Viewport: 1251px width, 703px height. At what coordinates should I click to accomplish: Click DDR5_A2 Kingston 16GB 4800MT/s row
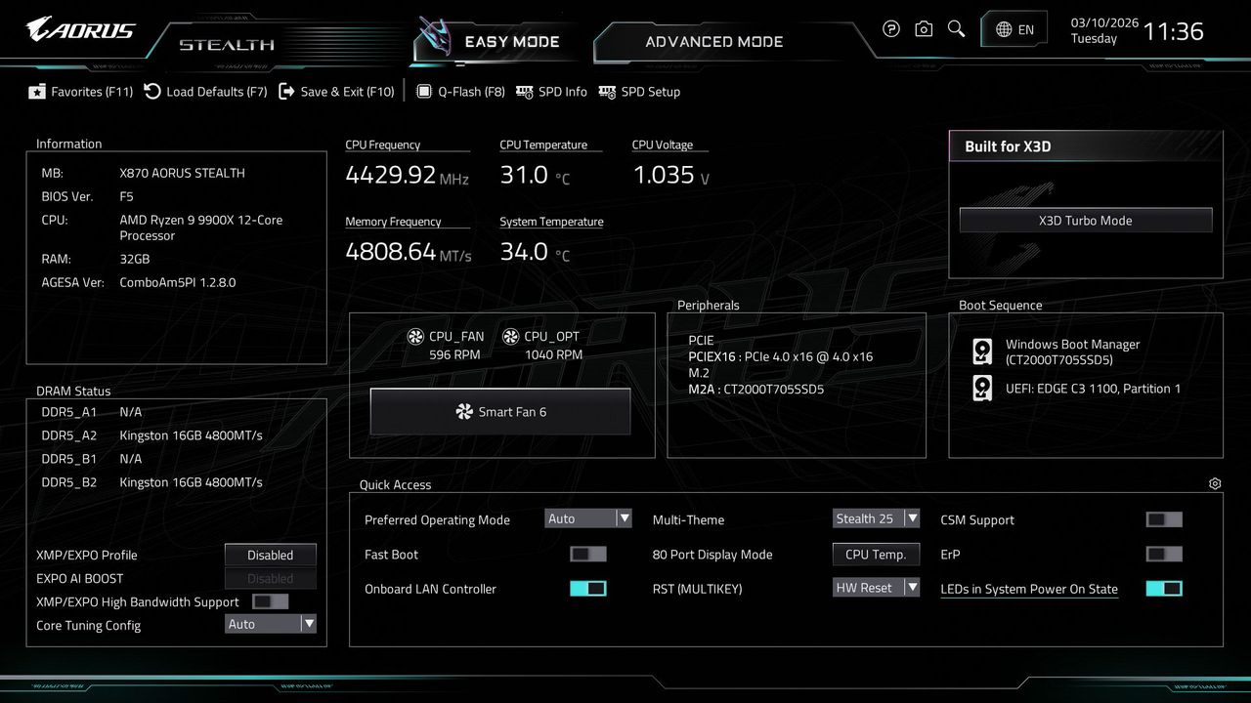coord(152,435)
